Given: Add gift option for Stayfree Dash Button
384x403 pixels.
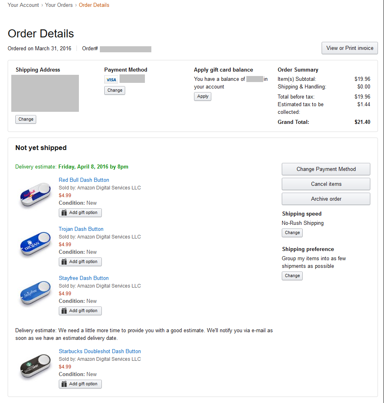Looking at the screenshot, I should [81, 311].
